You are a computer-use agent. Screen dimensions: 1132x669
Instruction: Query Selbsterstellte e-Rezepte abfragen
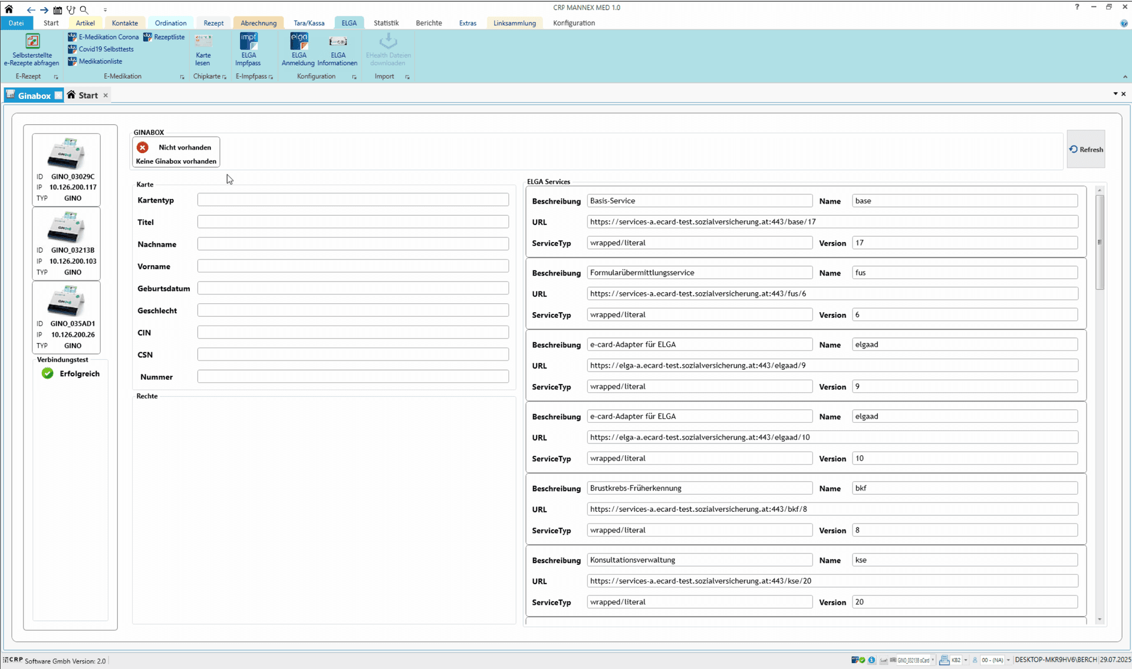point(32,49)
